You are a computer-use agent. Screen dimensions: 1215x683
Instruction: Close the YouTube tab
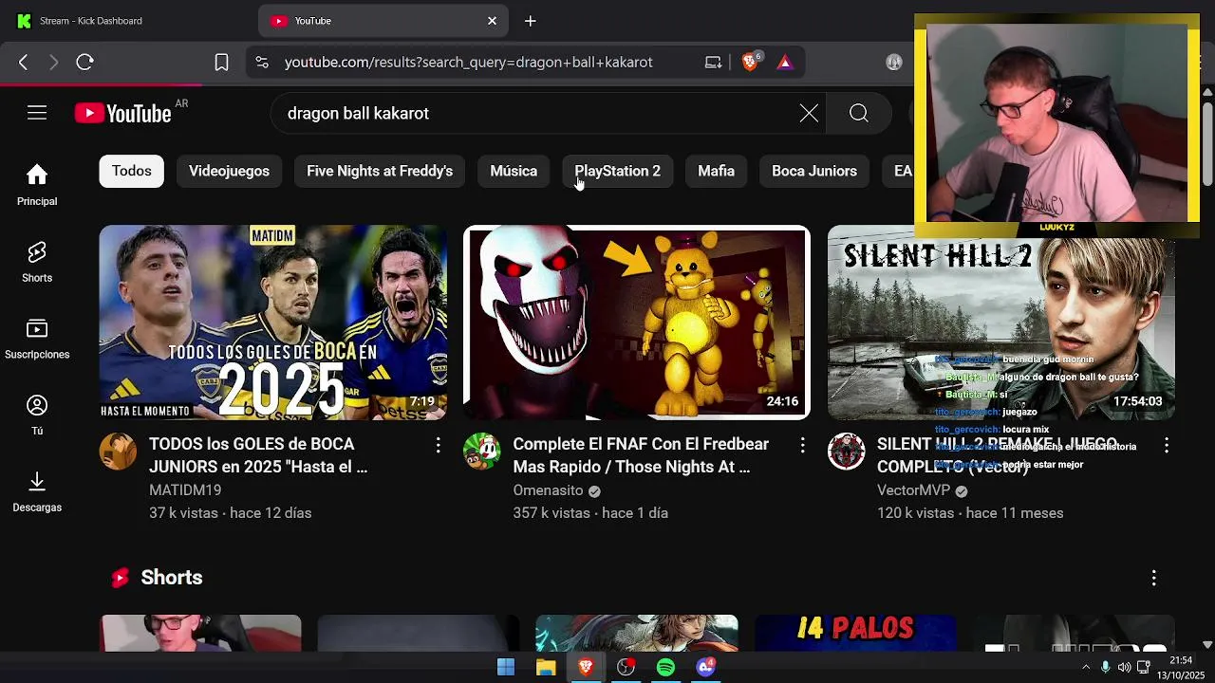pos(492,21)
